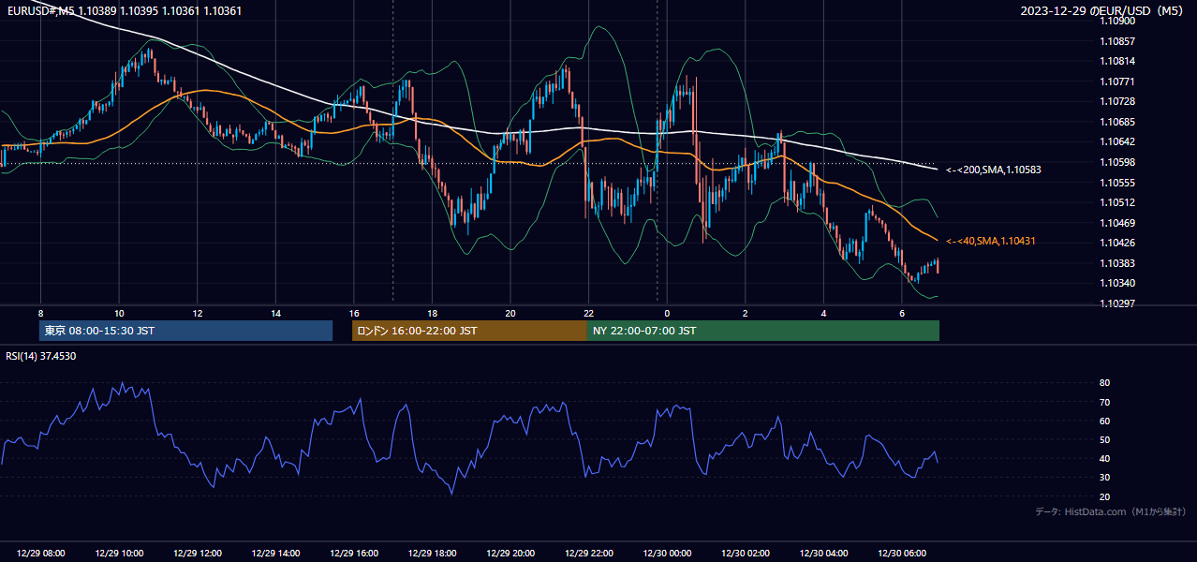The width and height of the screenshot is (1197, 562).
Task: Click price axis value 1.10814
Action: point(1118,61)
